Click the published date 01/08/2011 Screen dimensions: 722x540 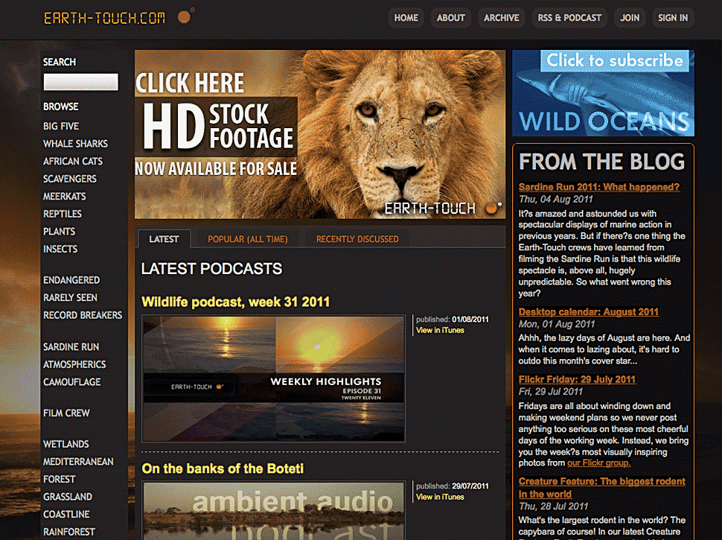tap(470, 320)
